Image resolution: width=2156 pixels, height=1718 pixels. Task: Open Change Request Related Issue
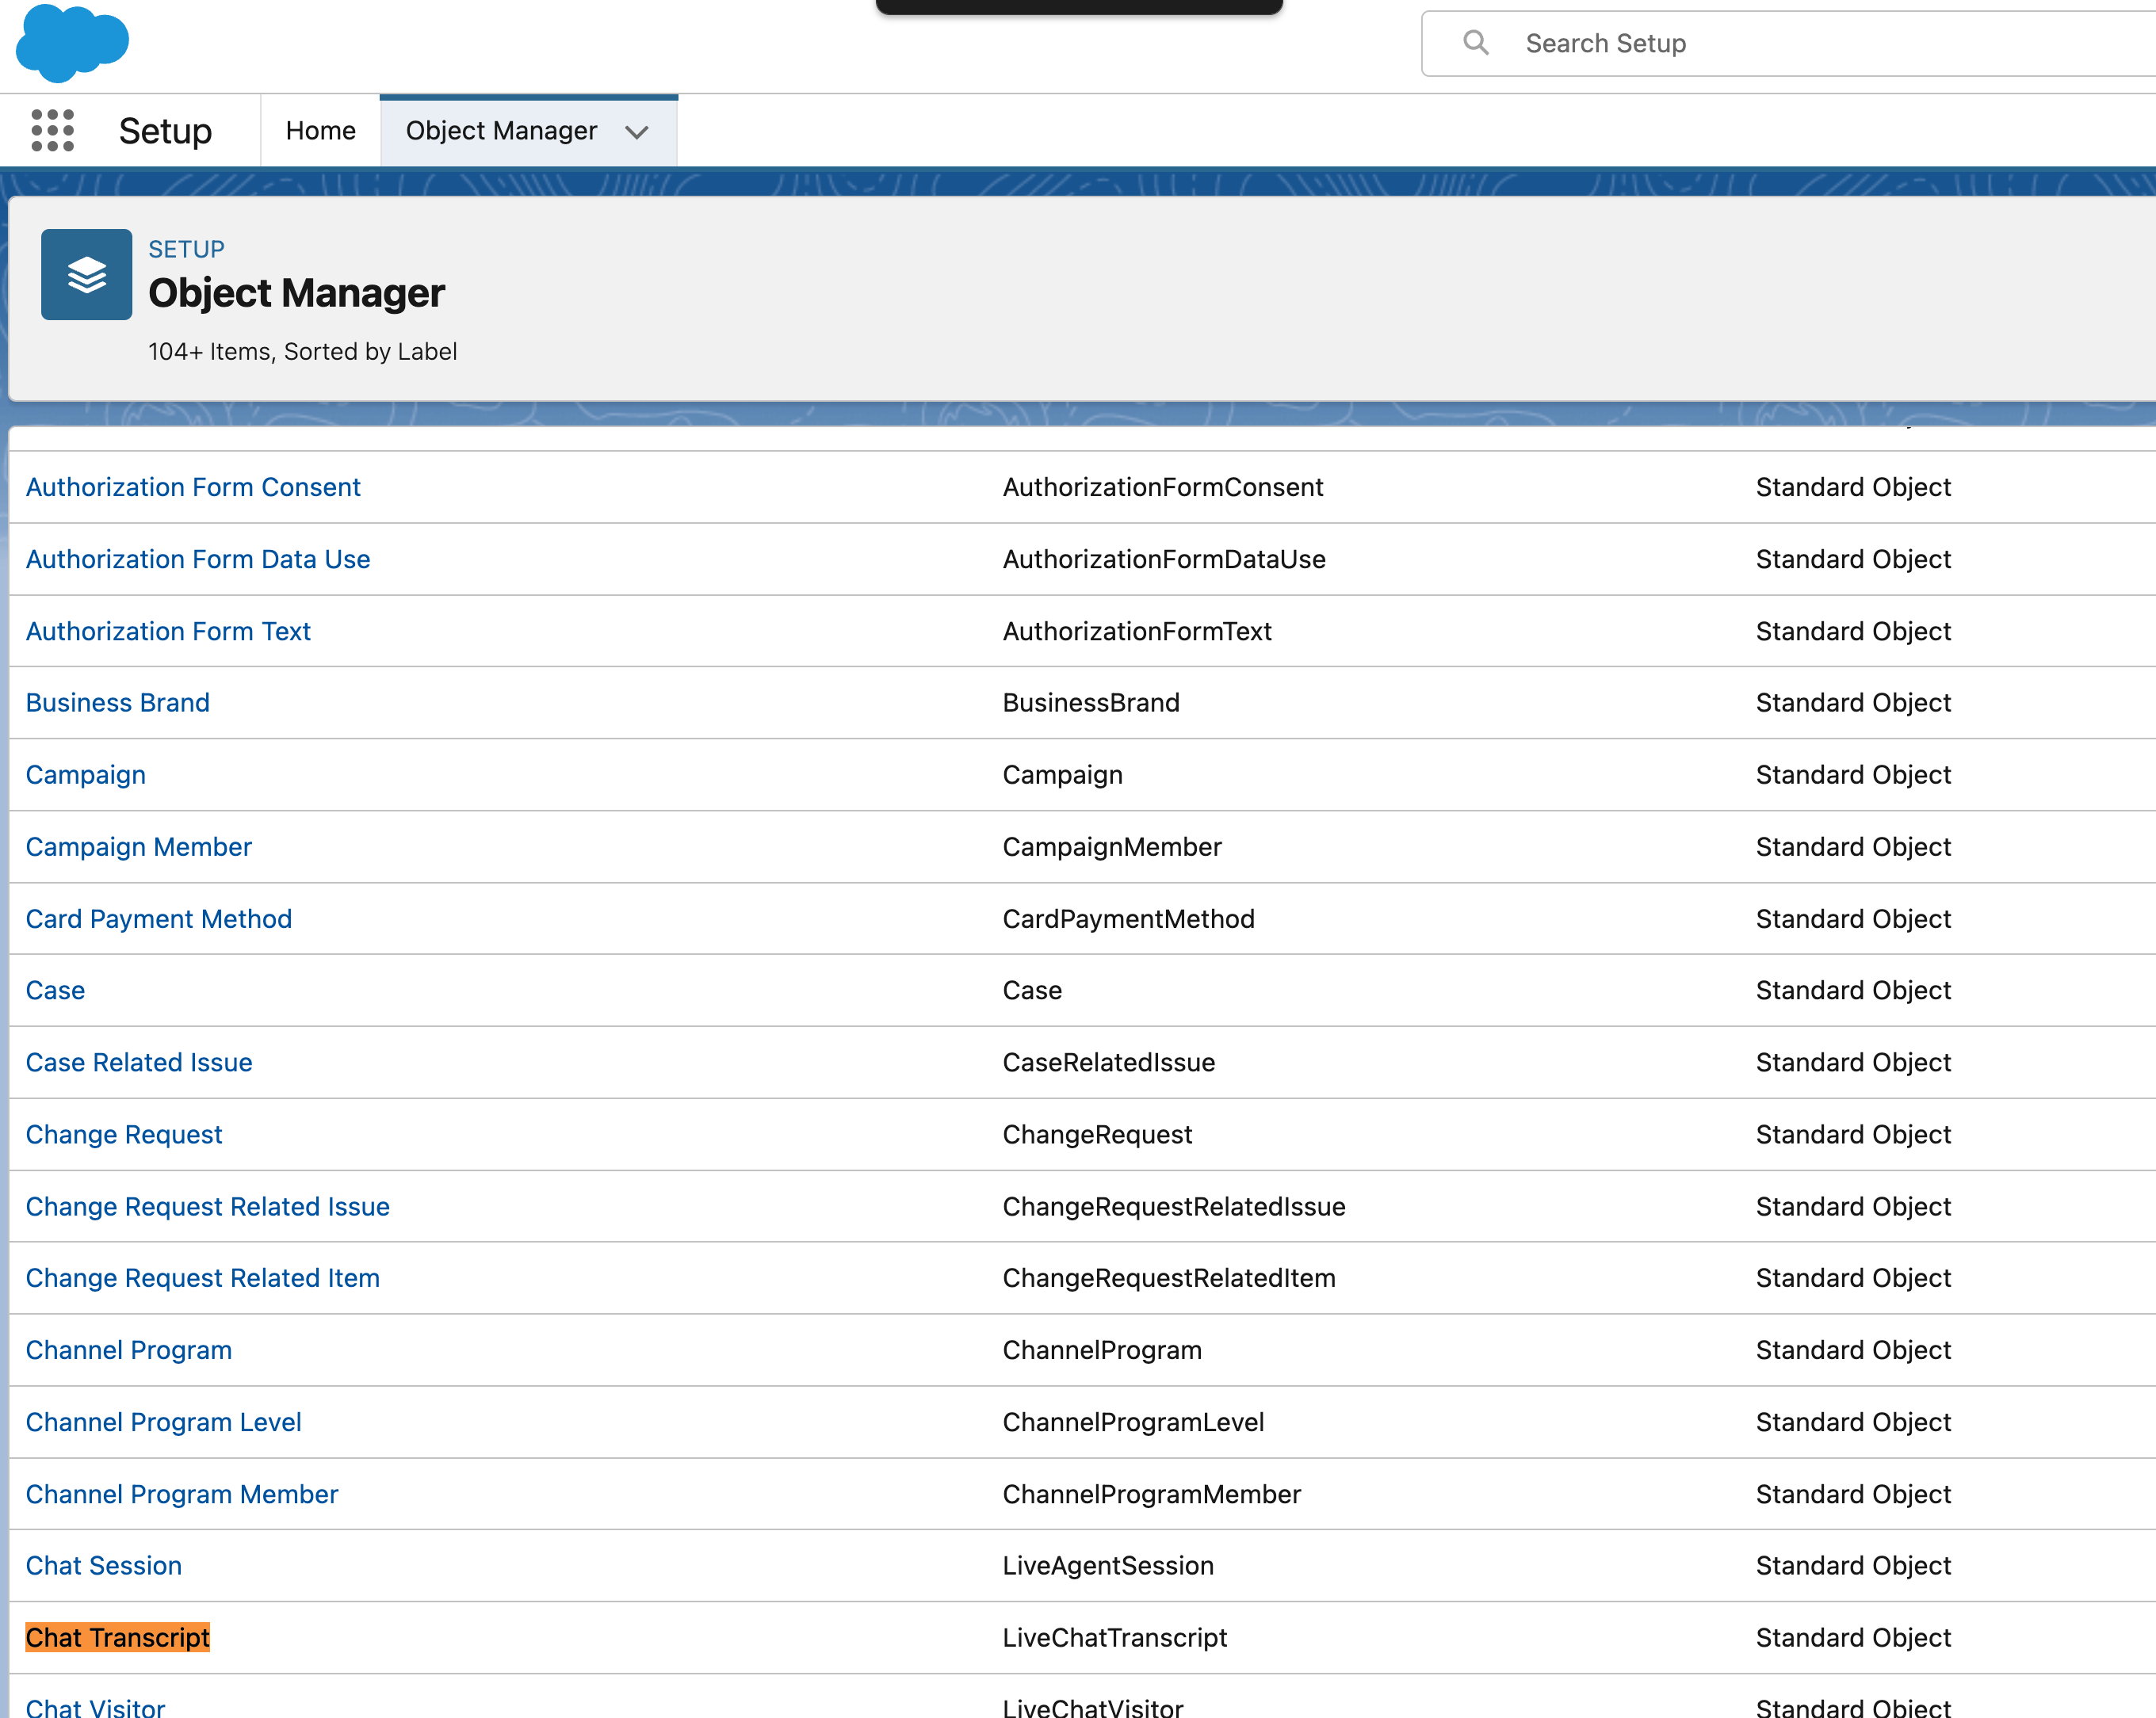pyautogui.click(x=208, y=1206)
